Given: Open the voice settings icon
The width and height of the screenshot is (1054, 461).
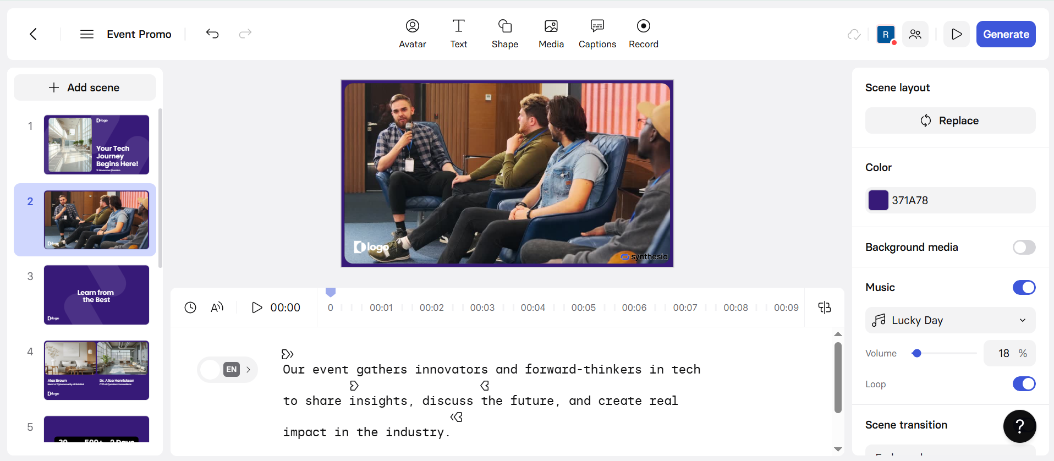Looking at the screenshot, I should click(217, 308).
